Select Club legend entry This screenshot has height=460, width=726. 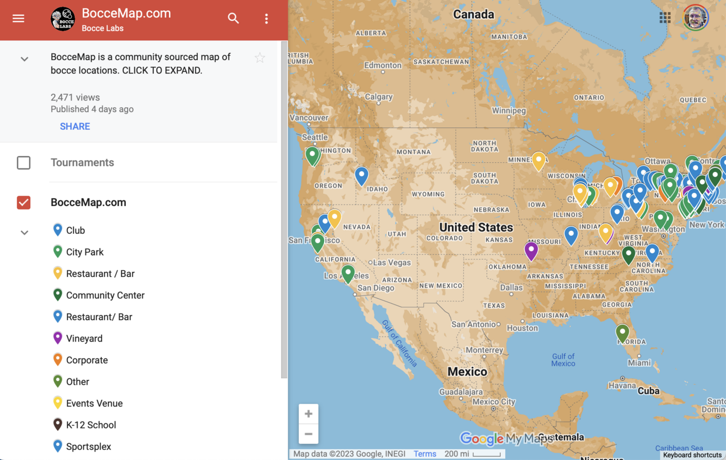pos(75,230)
